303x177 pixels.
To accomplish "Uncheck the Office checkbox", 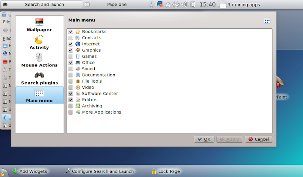I will point(70,62).
